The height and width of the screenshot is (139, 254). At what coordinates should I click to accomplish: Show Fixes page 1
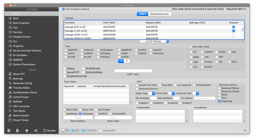click(x=121, y=61)
